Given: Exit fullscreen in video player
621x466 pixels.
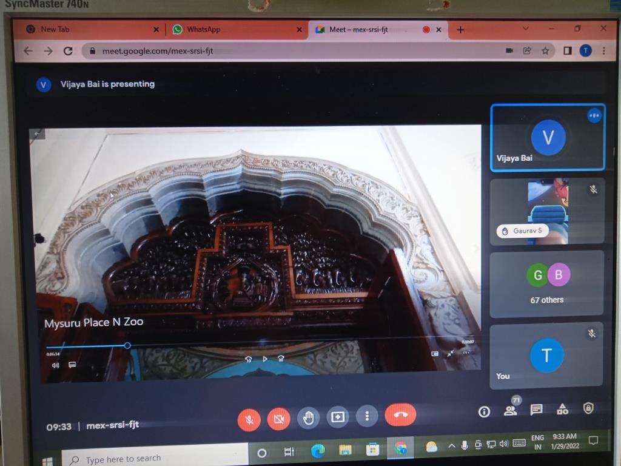Looking at the screenshot, I should tap(451, 353).
